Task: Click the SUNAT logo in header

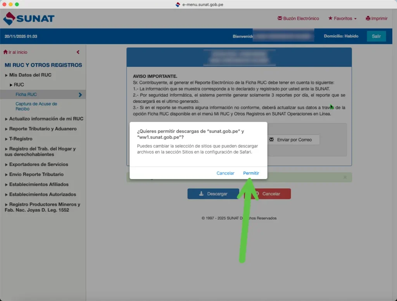Action: coord(29,19)
